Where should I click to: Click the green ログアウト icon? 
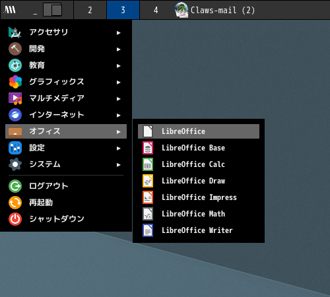click(15, 186)
